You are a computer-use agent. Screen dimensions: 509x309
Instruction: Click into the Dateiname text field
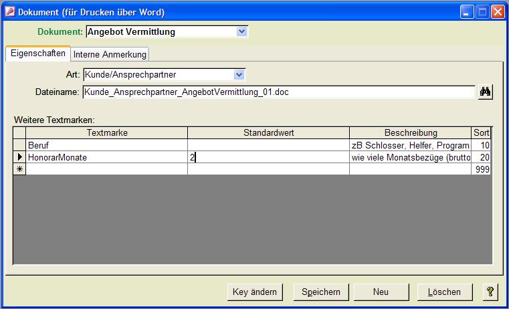click(278, 92)
